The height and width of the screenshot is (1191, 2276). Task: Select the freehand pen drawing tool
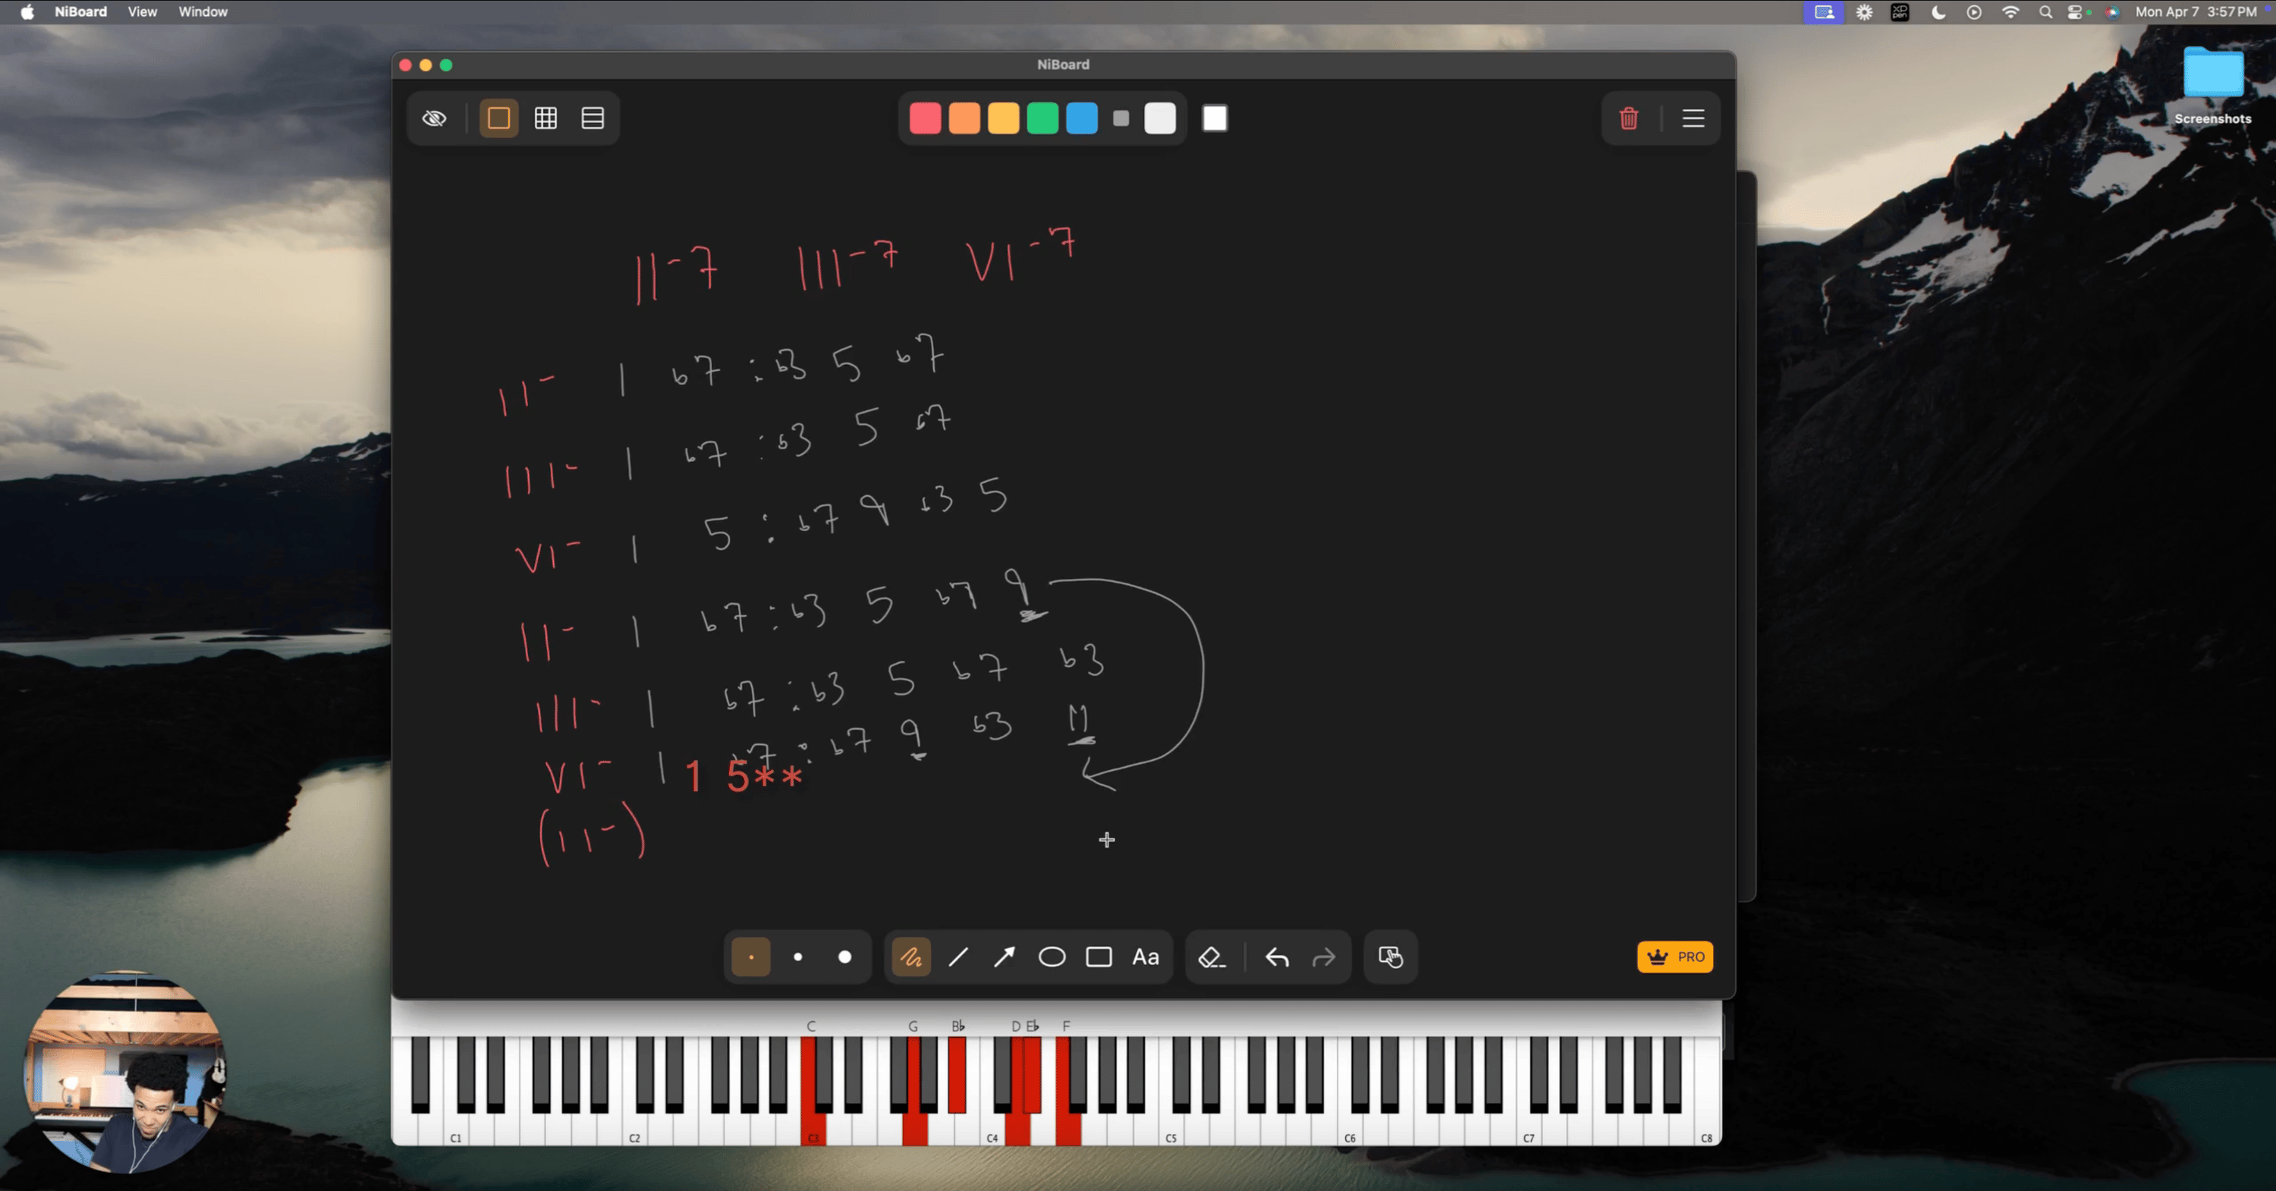tap(911, 957)
